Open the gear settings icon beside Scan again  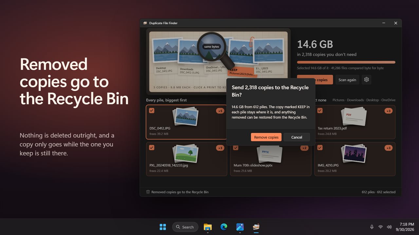[367, 80]
